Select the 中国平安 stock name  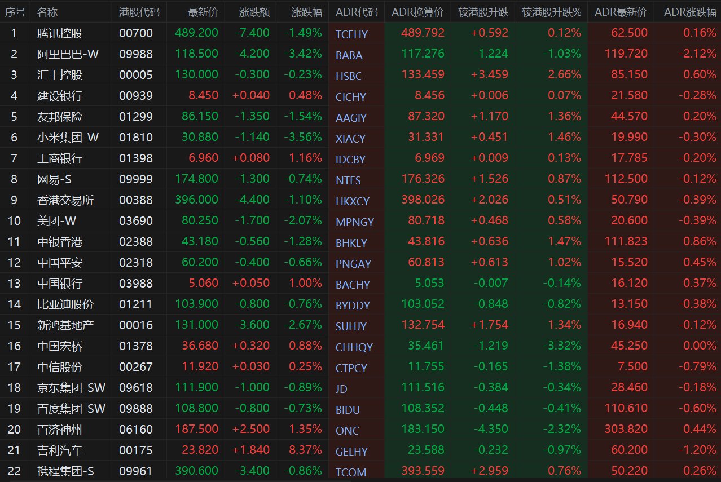[60, 263]
